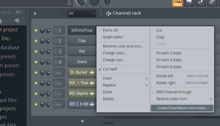Click the right-arrow toolbar icon
This screenshot has width=220, height=126.
pos(189,2)
